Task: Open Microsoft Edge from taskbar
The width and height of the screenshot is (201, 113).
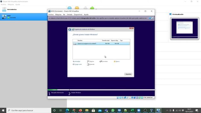Action: 68,110
